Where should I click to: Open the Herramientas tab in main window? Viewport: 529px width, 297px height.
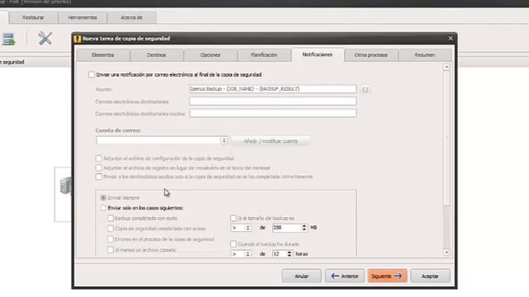pos(83,17)
